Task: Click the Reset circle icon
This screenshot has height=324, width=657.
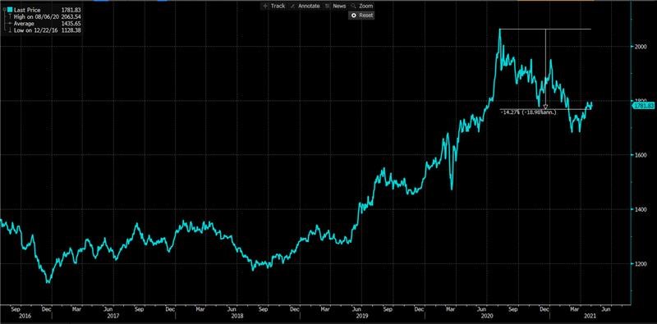Action: [354, 15]
